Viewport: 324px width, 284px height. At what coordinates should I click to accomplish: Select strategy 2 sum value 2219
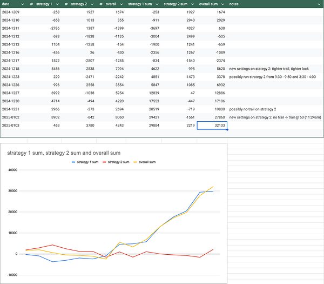[x=191, y=126]
